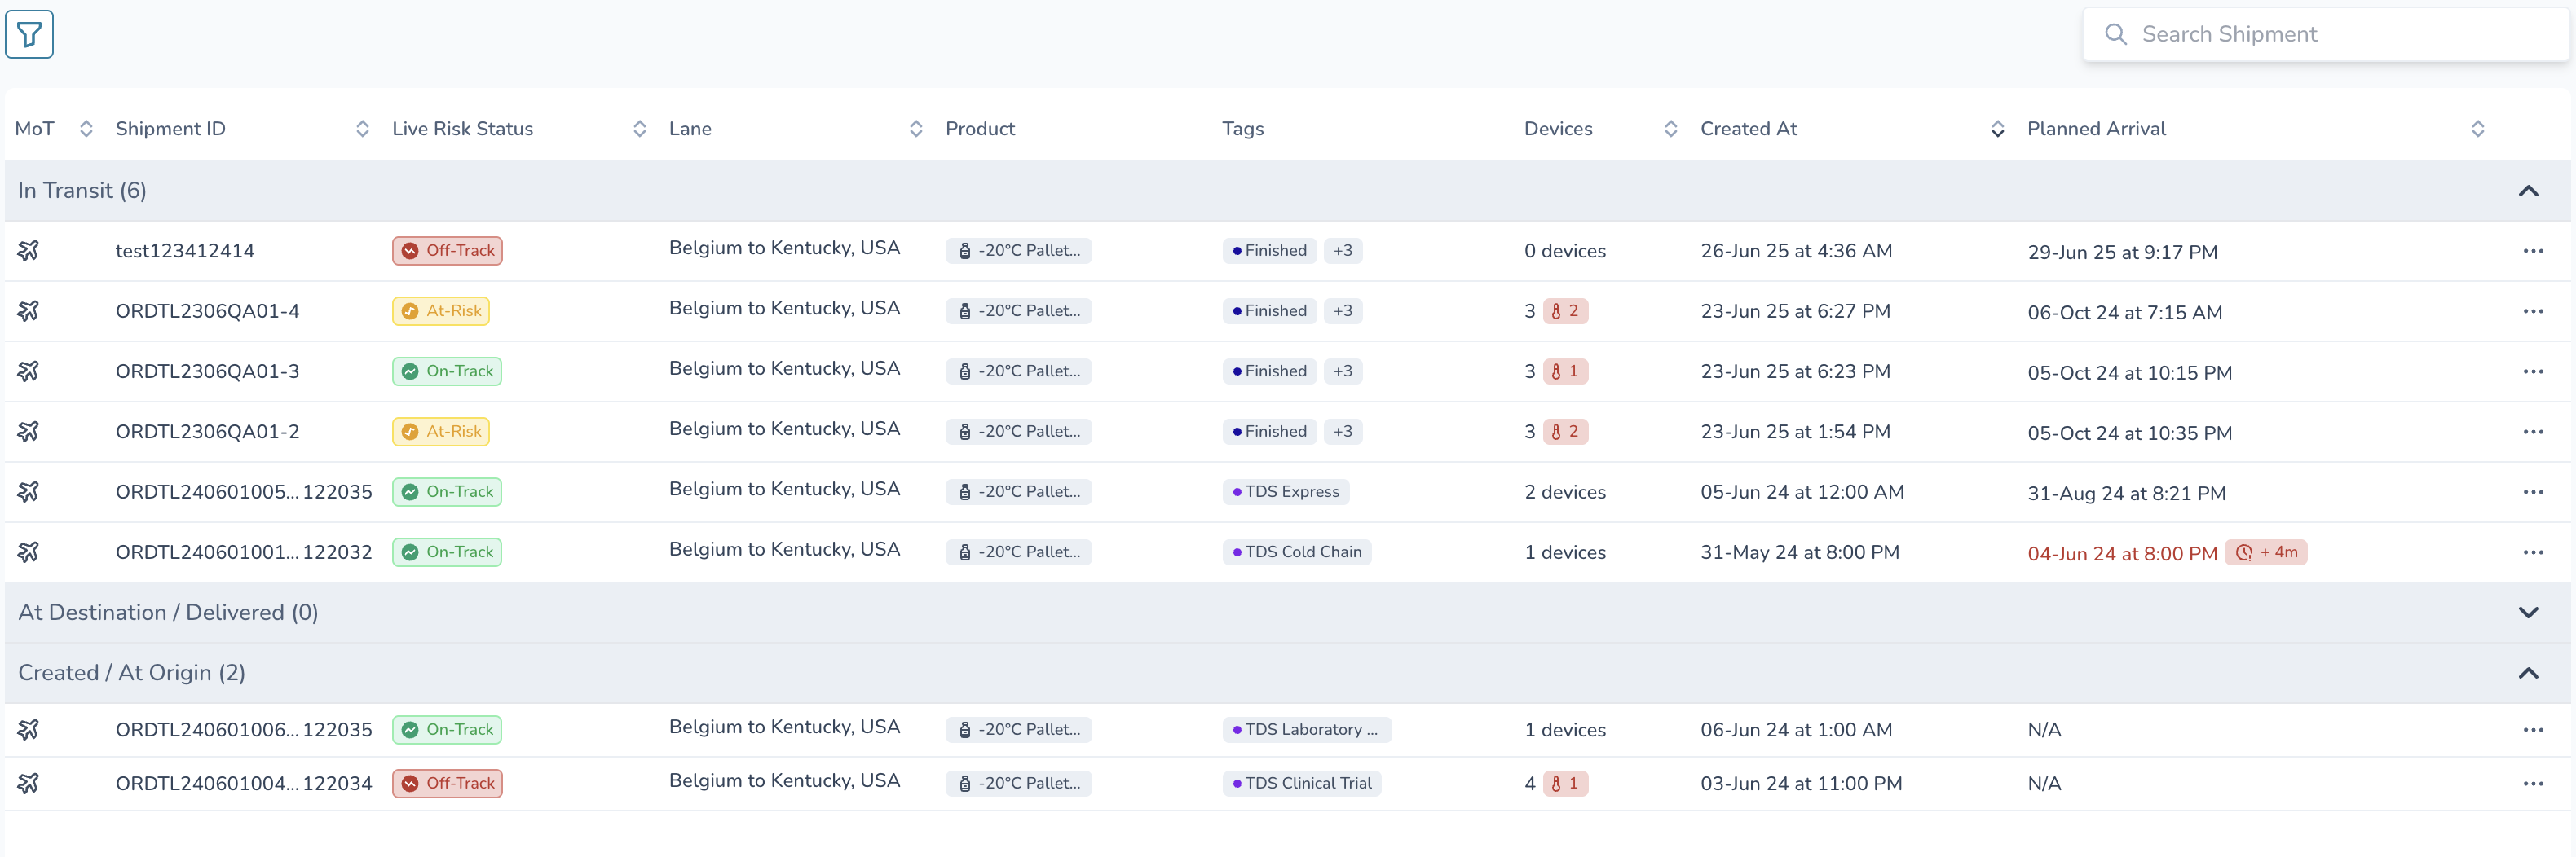The width and height of the screenshot is (2576, 857).
Task: Click the delay clock badge +4m
Action: 2265,552
